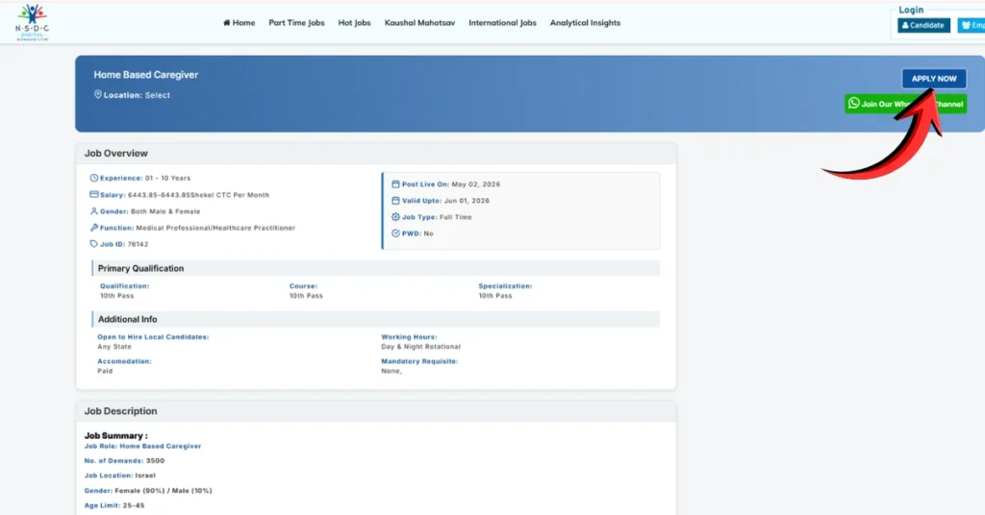Click the Home Based Caregiver title
985x515 pixels.
pos(146,75)
